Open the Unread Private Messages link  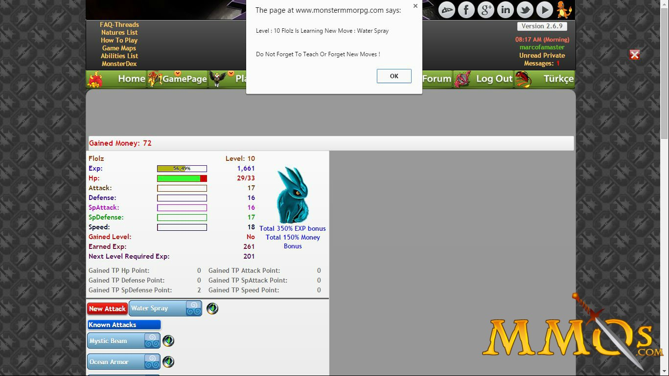[542, 59]
